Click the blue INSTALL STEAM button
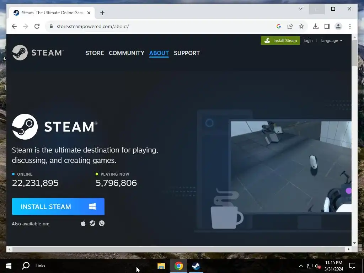The height and width of the screenshot is (273, 364). pyautogui.click(x=58, y=207)
